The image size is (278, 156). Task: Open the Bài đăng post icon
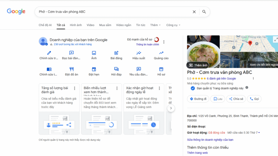116,53
